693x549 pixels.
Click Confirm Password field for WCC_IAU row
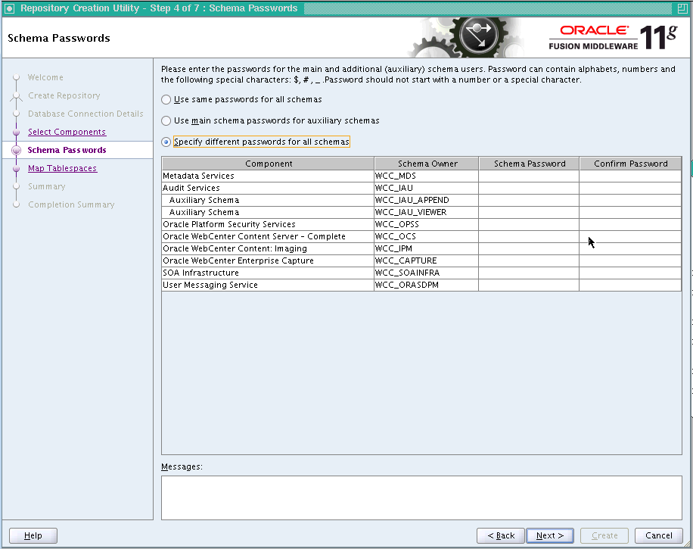[x=630, y=188]
